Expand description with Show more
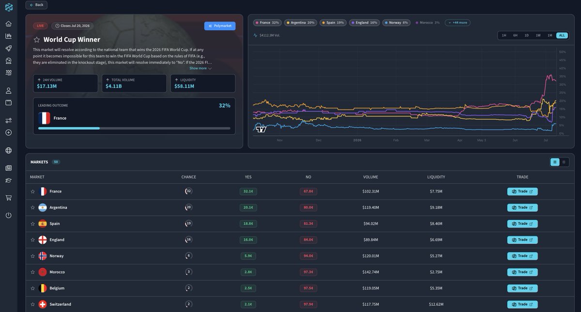The image size is (581, 312). tap(200, 68)
